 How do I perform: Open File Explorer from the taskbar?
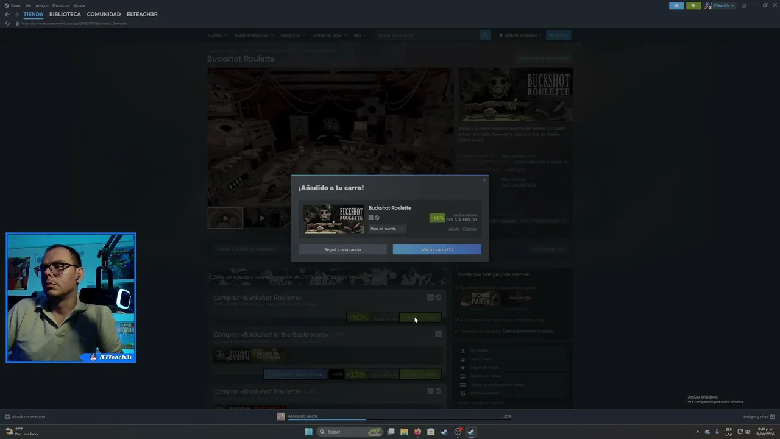(x=404, y=432)
